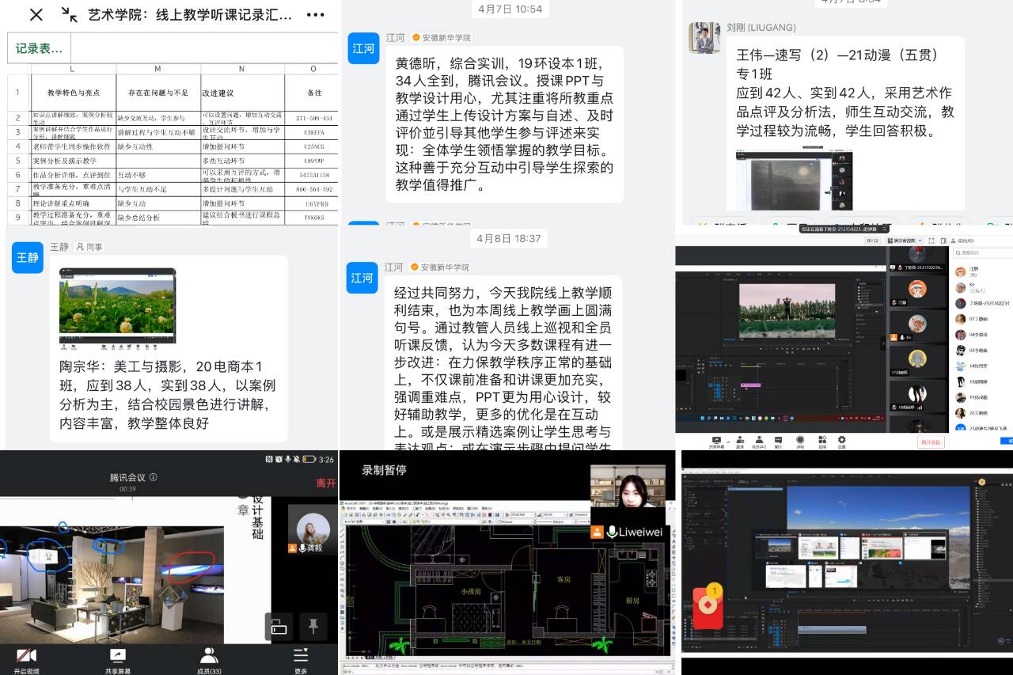Open 刘刚's attached classroom screenshot thumbnail
The height and width of the screenshot is (675, 1013).
[x=794, y=179]
